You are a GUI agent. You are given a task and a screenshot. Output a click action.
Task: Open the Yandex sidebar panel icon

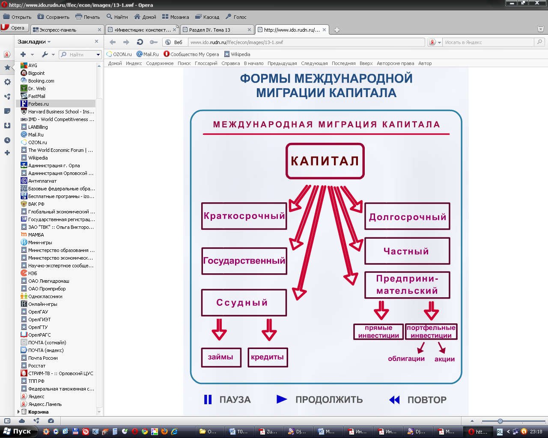[x=7, y=54]
